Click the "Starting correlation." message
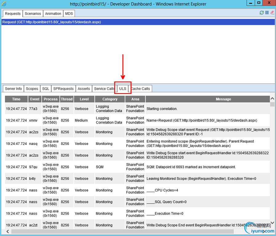Viewport: 276px width, 236px height. coord(162,109)
